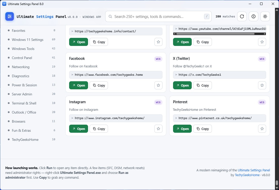
Task: Select Control Panel category
Action: click(x=32, y=58)
